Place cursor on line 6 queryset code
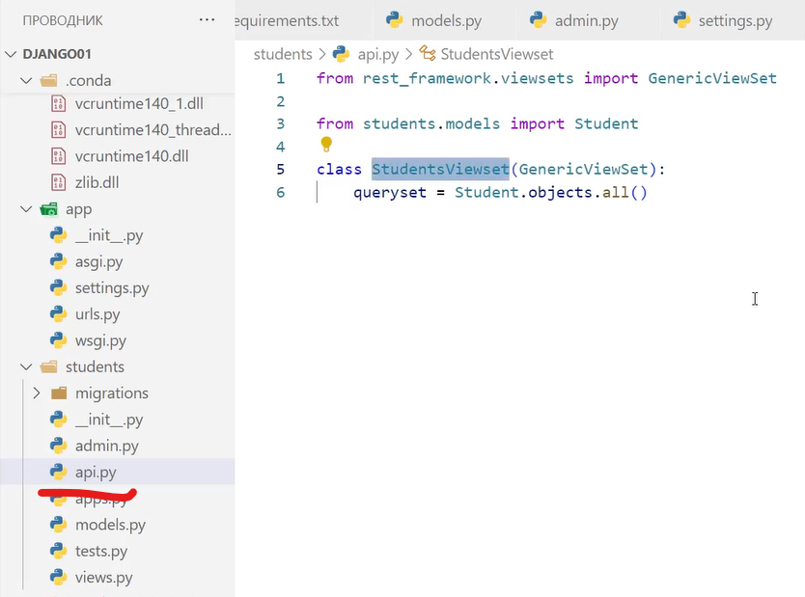 (x=500, y=192)
